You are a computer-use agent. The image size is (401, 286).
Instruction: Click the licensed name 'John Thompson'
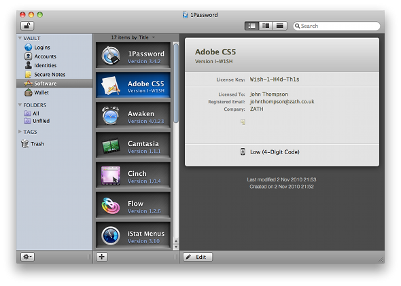click(x=268, y=94)
